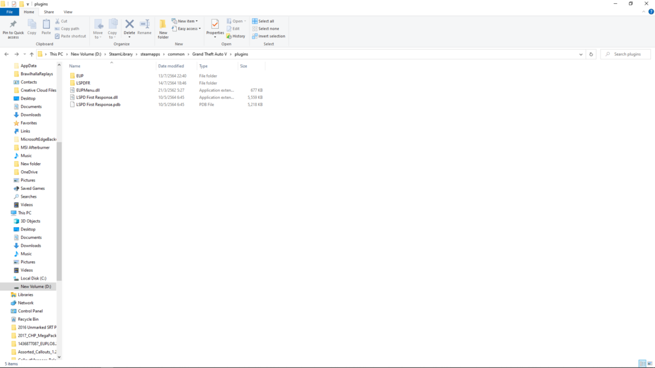Click the Delete X icon
The image size is (655, 368).
[130, 25]
